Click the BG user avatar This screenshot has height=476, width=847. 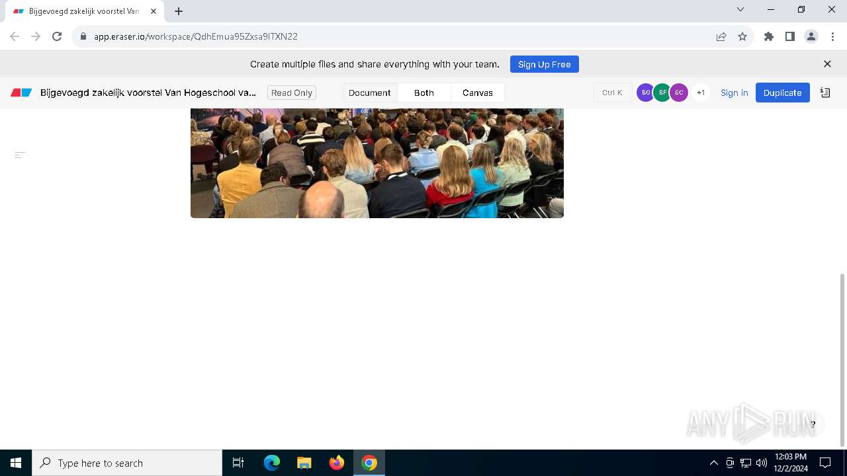pos(646,93)
